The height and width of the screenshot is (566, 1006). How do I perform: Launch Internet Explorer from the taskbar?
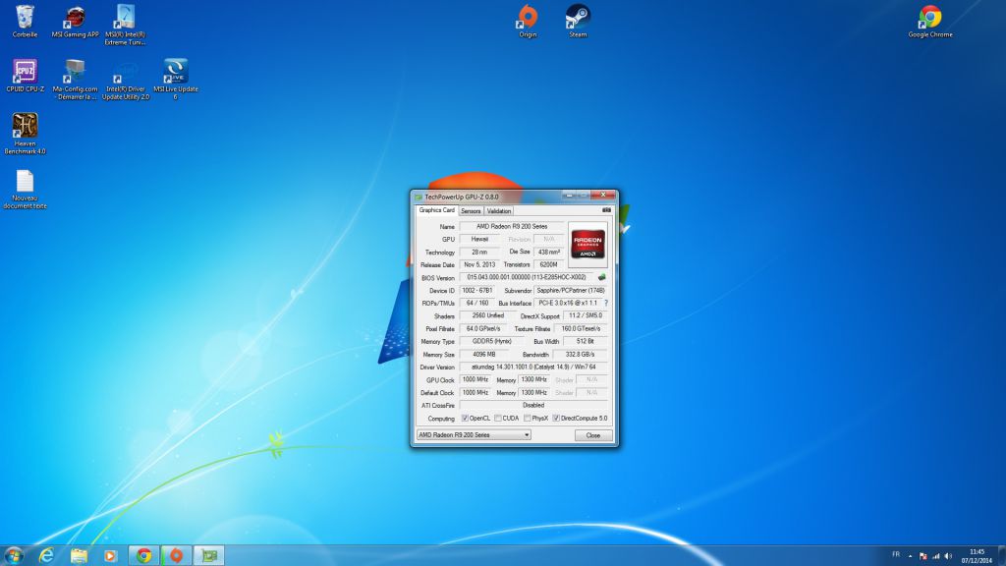click(46, 555)
